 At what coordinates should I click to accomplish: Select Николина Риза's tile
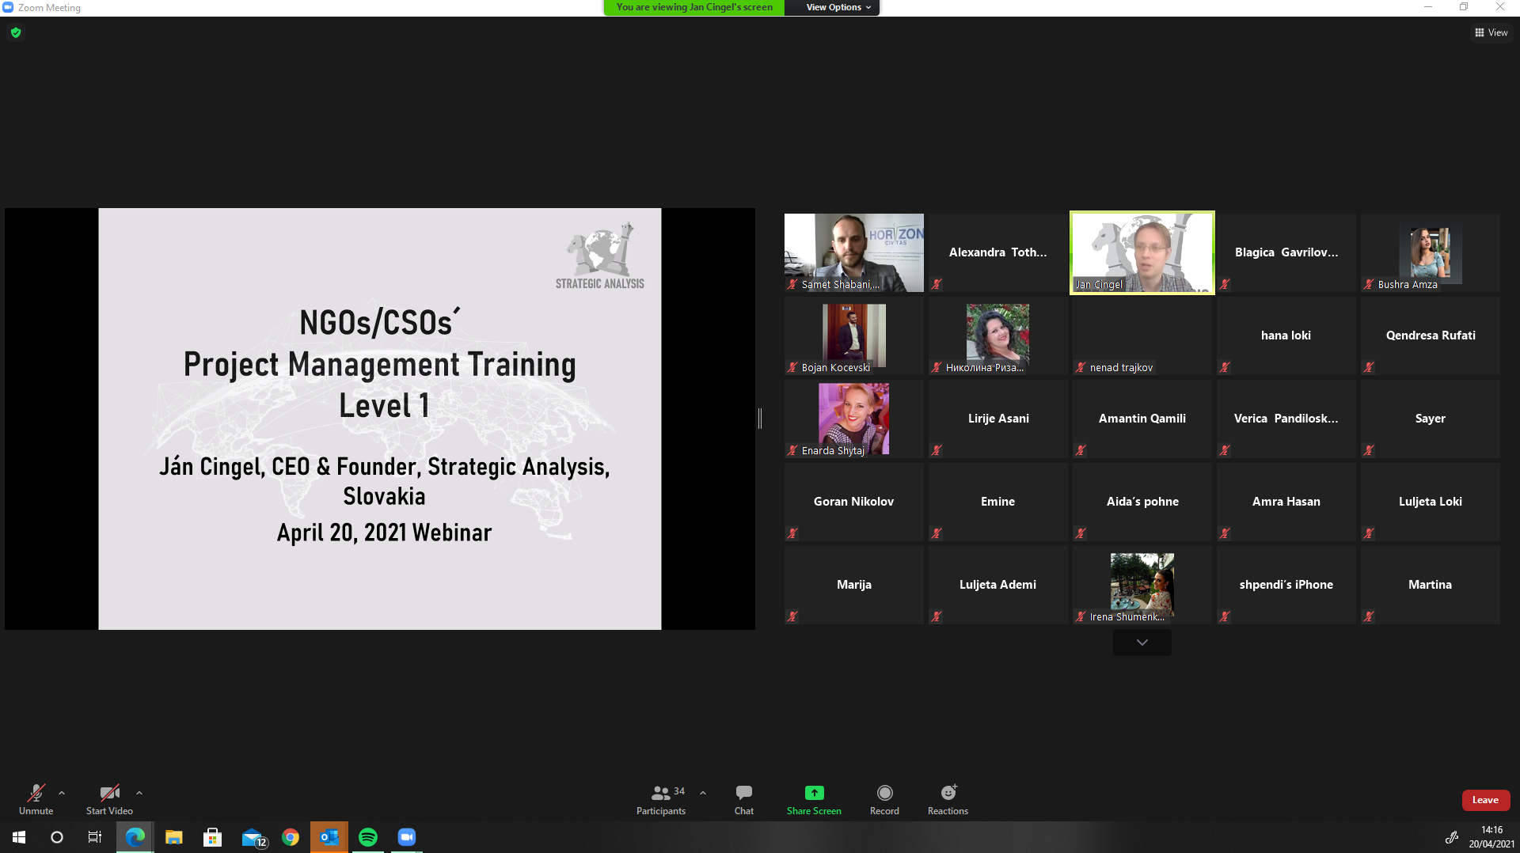(x=997, y=336)
